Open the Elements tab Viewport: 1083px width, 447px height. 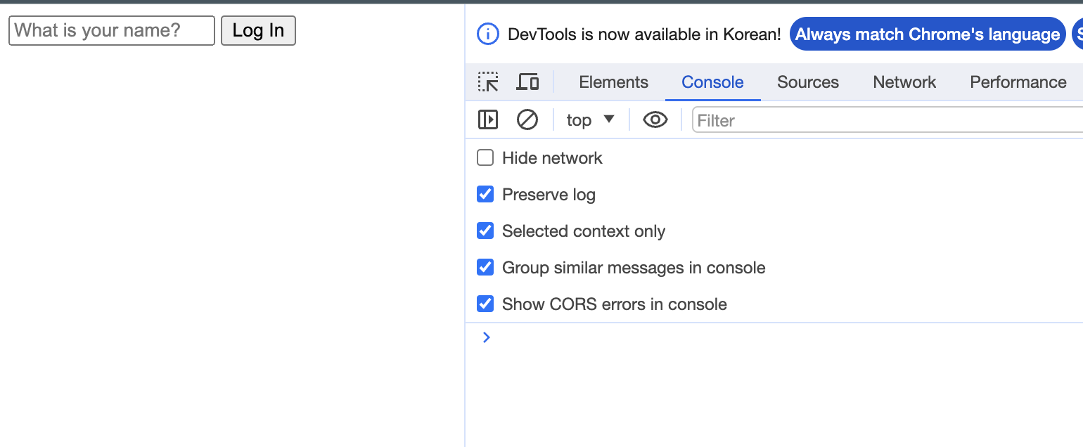coord(613,82)
